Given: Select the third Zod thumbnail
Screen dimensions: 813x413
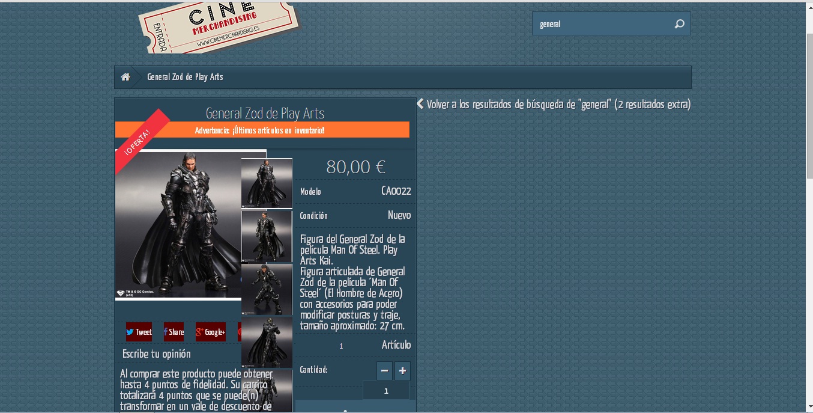Looking at the screenshot, I should pos(267,290).
